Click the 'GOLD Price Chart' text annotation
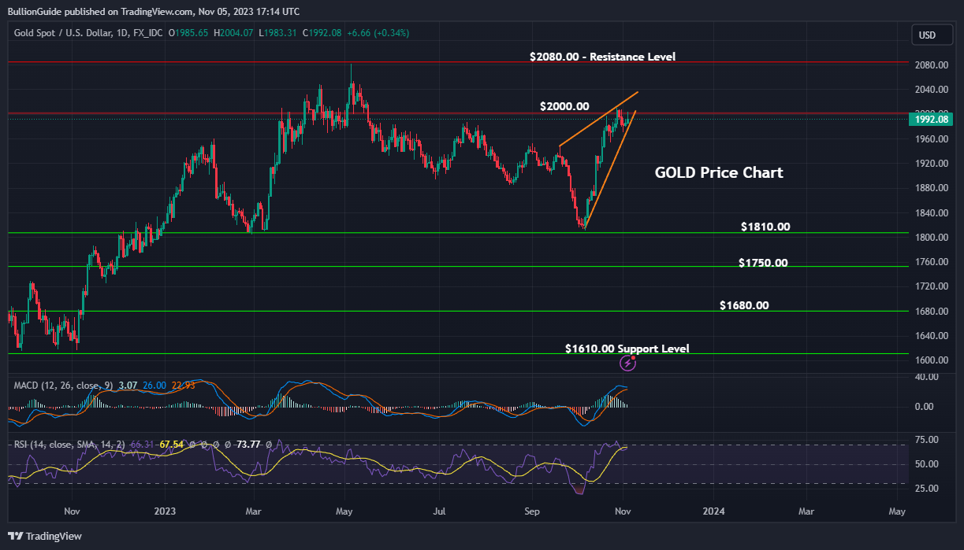 point(719,172)
